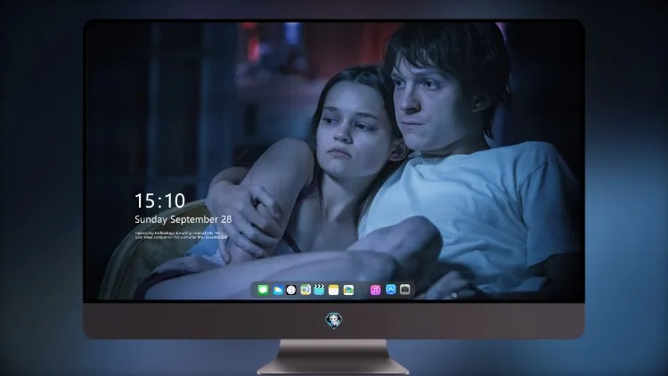
Task: Open the blue App Store icon
Action: (x=391, y=290)
